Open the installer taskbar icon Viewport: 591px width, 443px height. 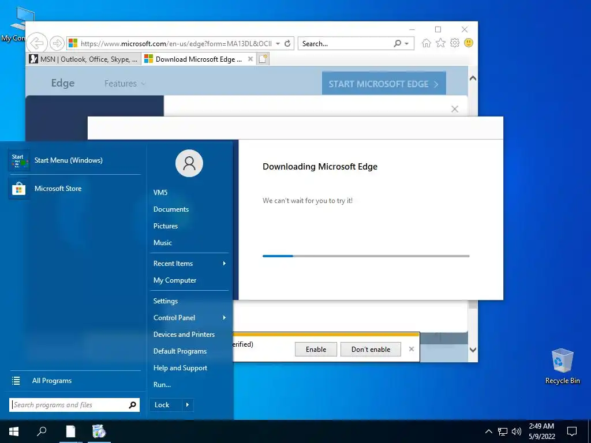pyautogui.click(x=99, y=431)
